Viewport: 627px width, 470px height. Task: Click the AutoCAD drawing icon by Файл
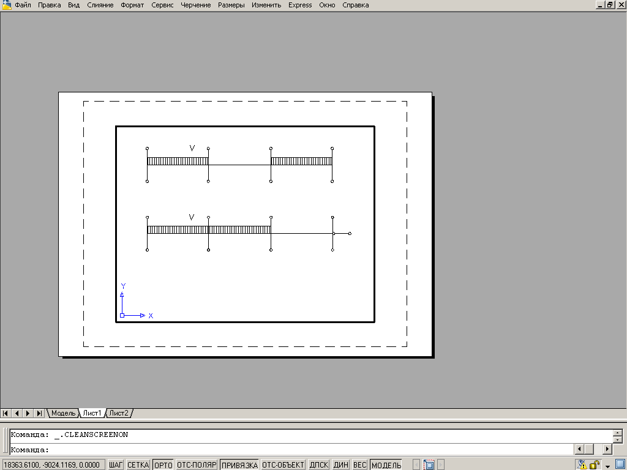(x=6, y=5)
